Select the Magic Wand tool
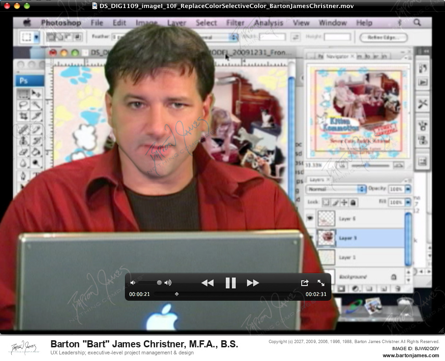445x361 pixels. click(x=36, y=105)
